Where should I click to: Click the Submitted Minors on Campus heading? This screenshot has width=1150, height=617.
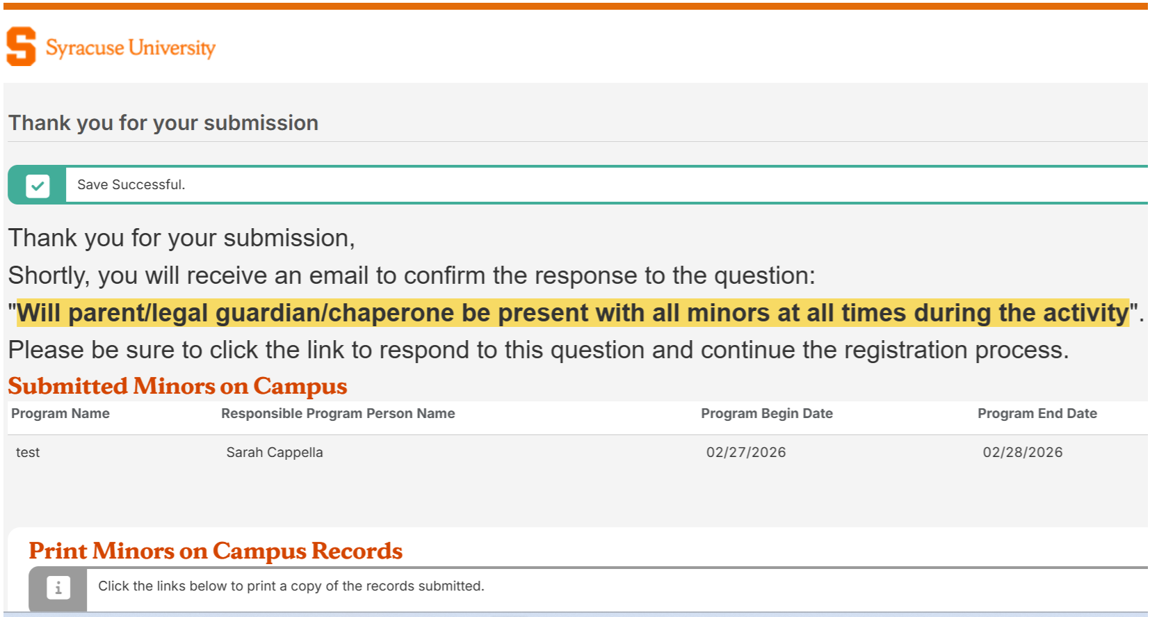177,386
